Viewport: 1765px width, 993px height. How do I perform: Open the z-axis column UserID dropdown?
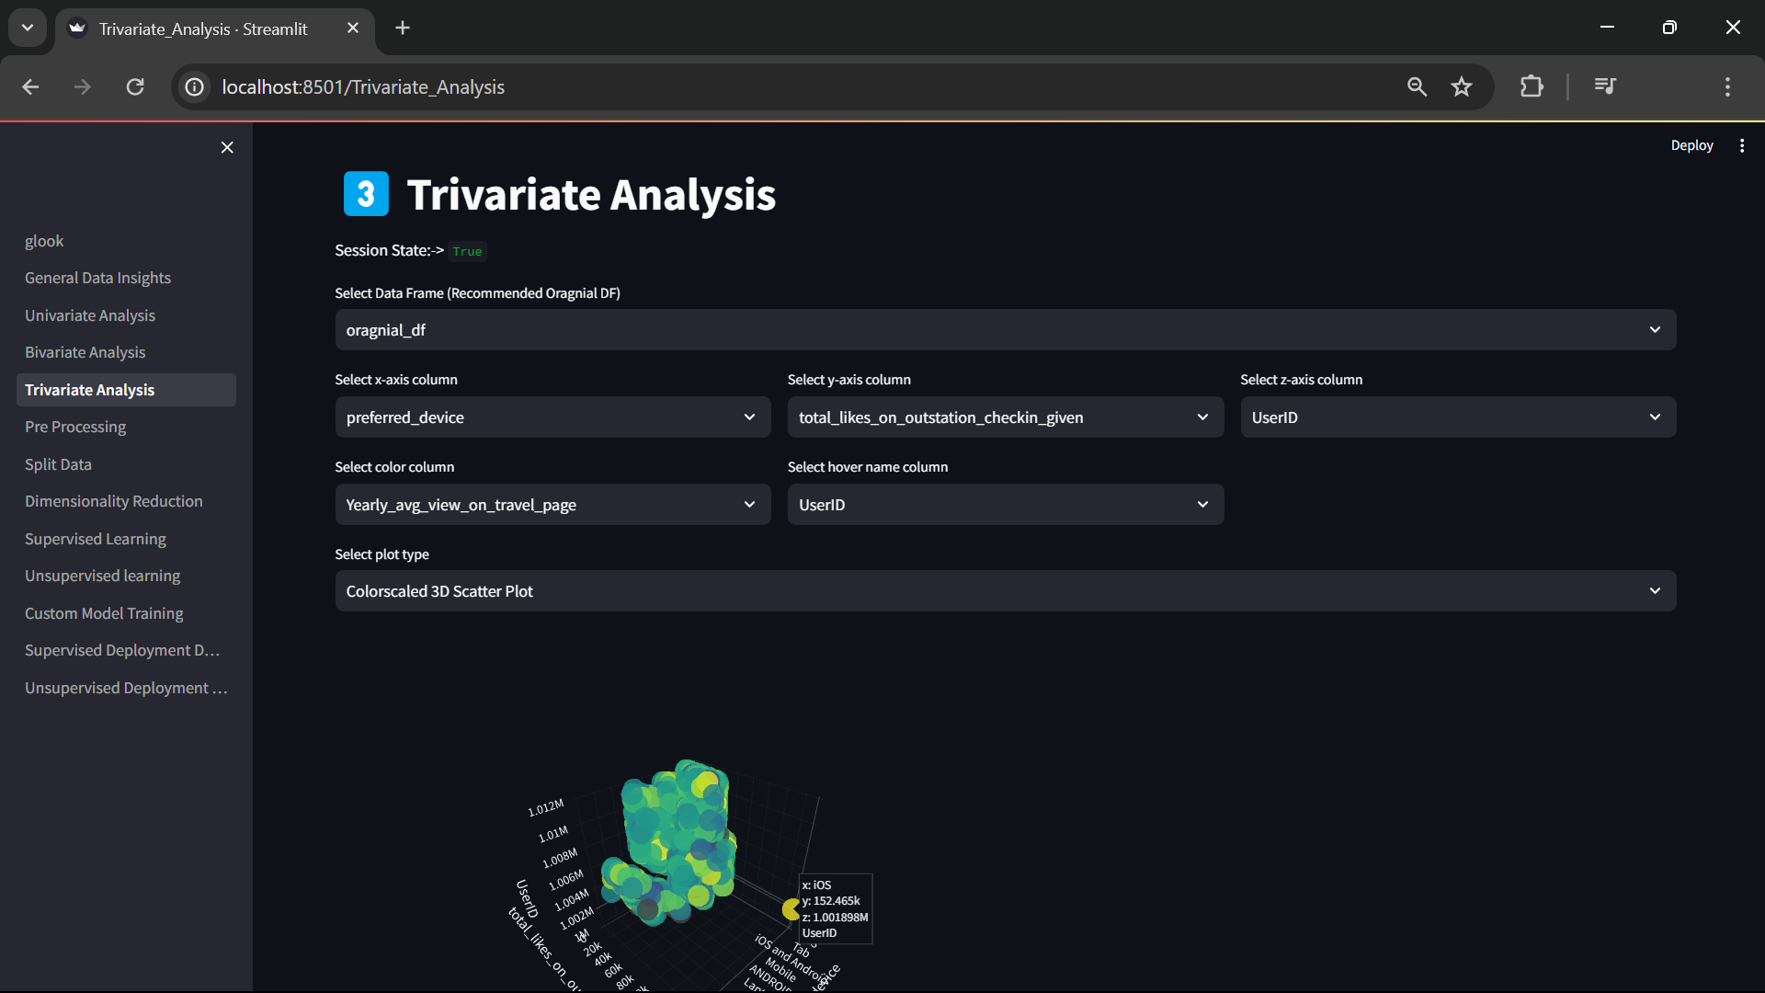pos(1457,417)
